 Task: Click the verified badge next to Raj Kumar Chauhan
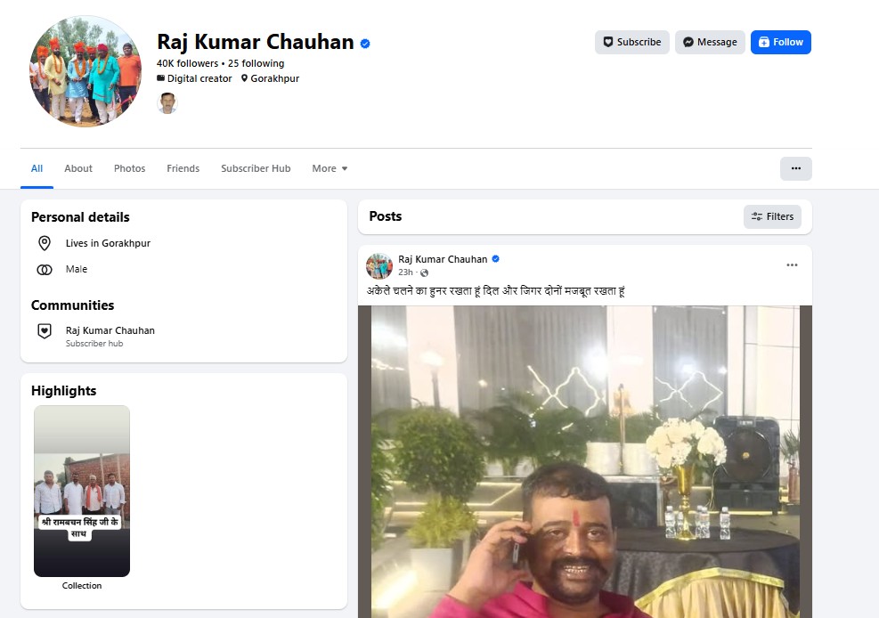[363, 42]
